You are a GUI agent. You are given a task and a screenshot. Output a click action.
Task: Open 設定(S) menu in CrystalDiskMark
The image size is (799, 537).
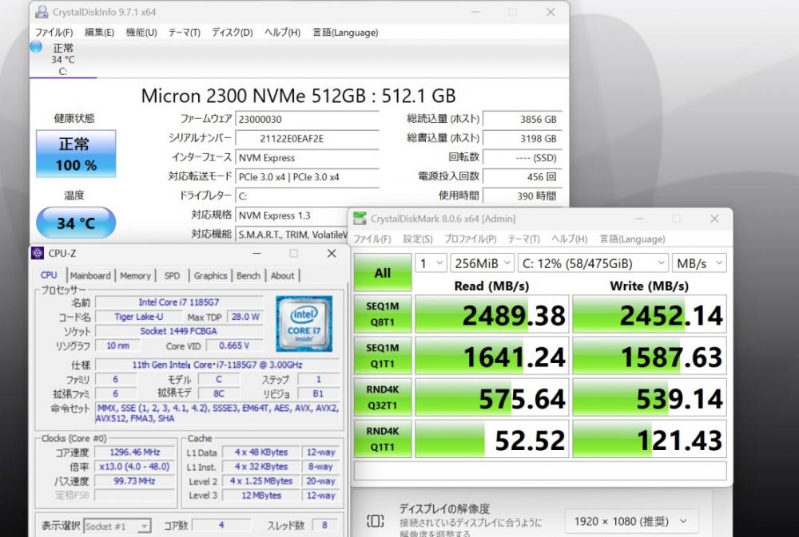(x=417, y=239)
